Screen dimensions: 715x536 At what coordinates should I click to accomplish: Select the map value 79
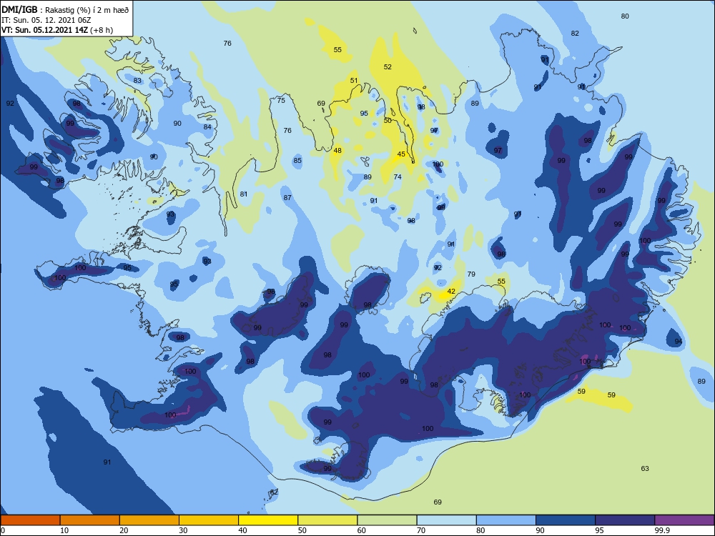click(x=471, y=274)
